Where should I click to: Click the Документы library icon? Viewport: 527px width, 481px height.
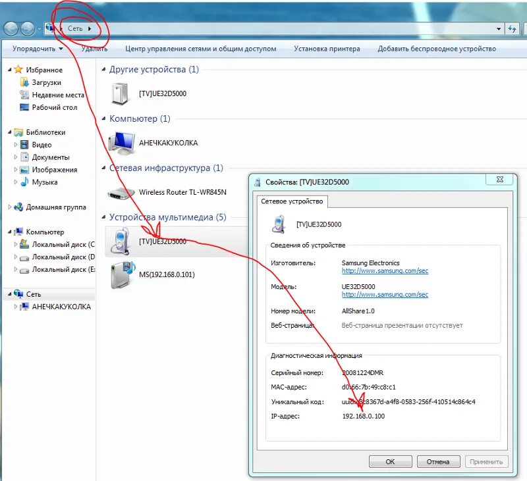click(24, 157)
